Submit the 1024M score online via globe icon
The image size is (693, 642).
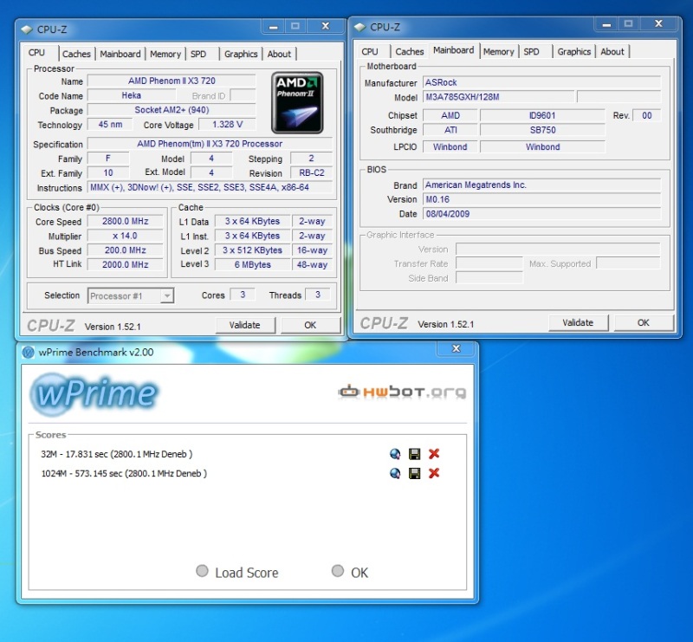tap(395, 473)
